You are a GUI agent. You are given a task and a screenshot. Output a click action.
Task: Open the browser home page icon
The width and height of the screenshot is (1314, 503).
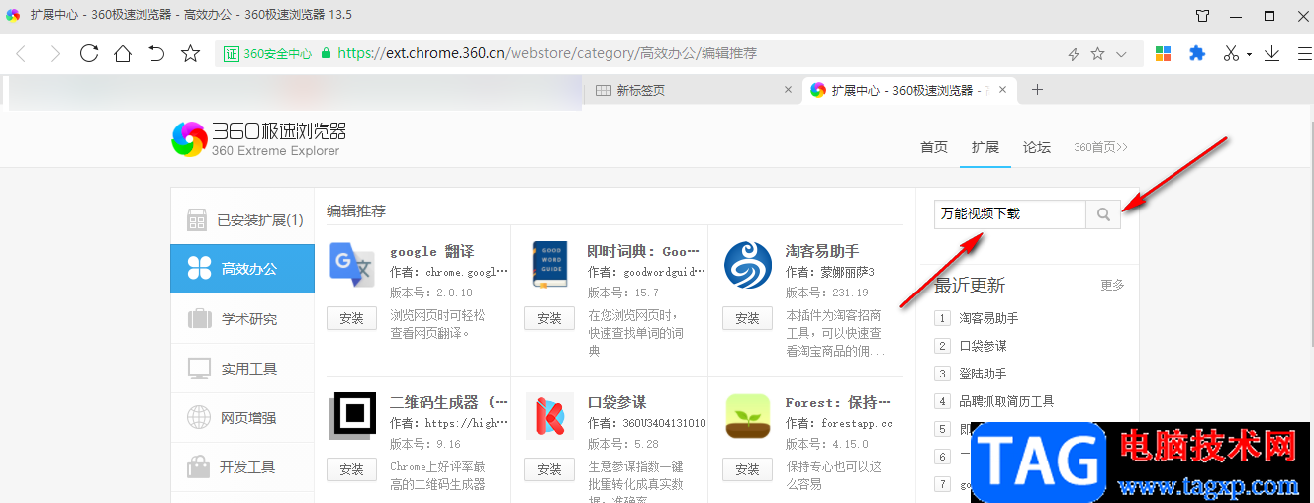123,53
